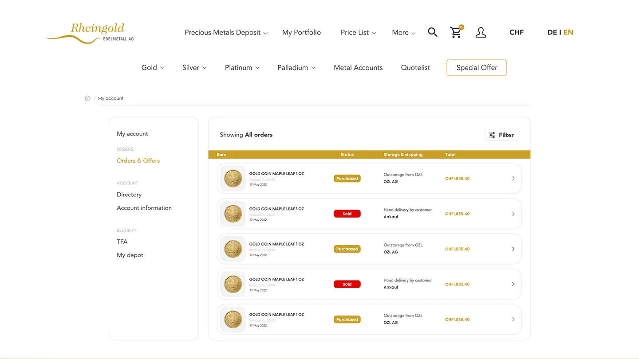Screen dimensions: 639x359
Task: Click the Rheingold Edelmetall AG logo
Action: pos(91,33)
